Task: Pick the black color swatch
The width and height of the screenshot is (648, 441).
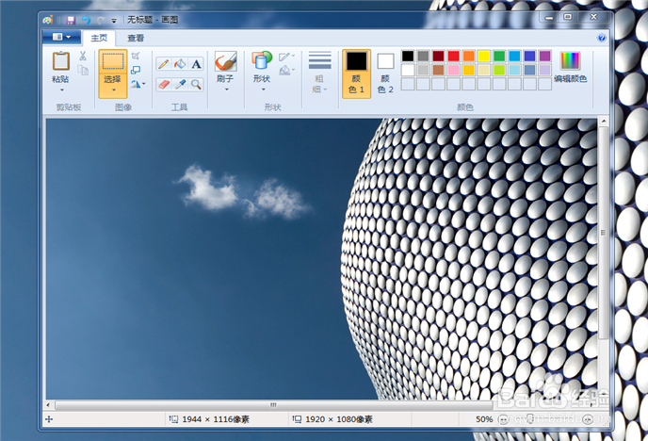Action: pyautogui.click(x=408, y=56)
